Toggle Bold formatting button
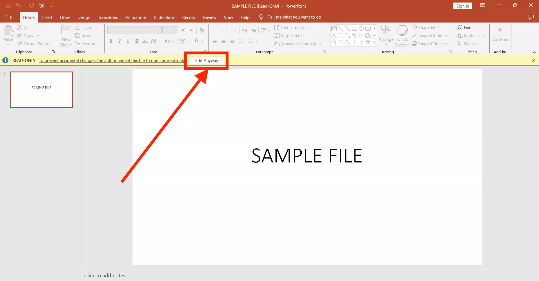 (x=111, y=41)
